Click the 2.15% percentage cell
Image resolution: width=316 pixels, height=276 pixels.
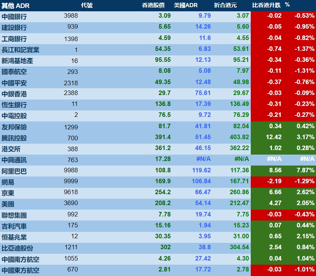tap(305, 236)
